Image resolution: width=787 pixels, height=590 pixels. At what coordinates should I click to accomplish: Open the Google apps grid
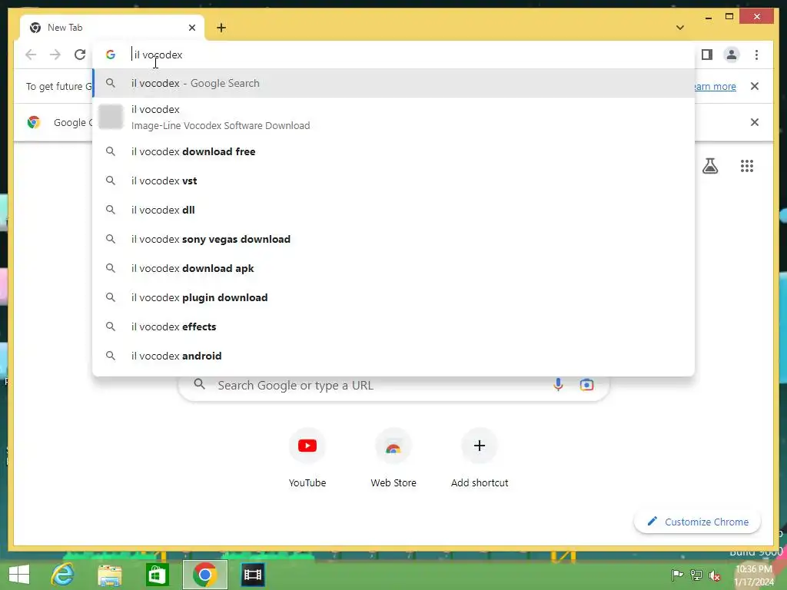747,166
